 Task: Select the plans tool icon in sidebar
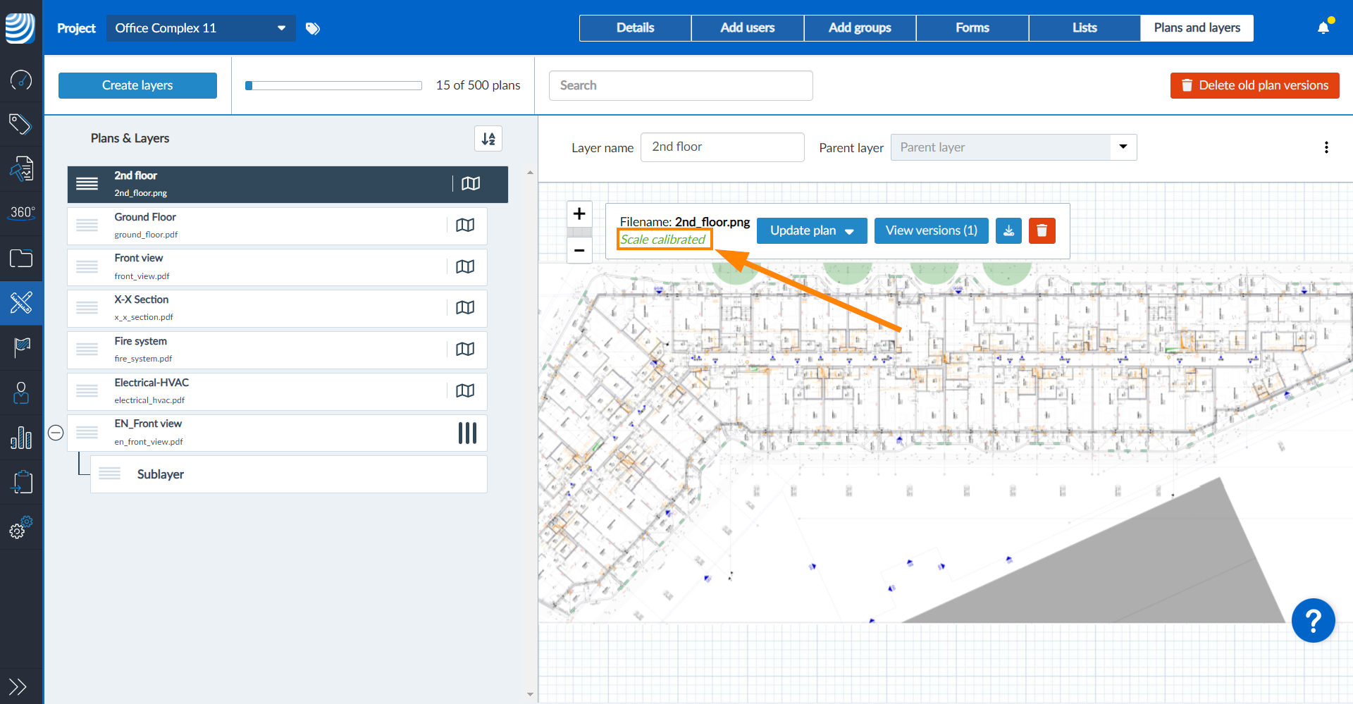pyautogui.click(x=21, y=302)
